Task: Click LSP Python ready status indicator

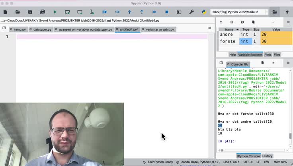Action: (x=160, y=162)
